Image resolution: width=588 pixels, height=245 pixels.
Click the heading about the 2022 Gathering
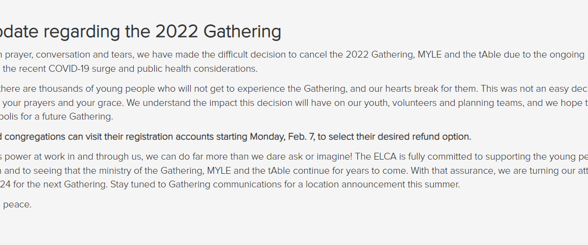(x=140, y=32)
